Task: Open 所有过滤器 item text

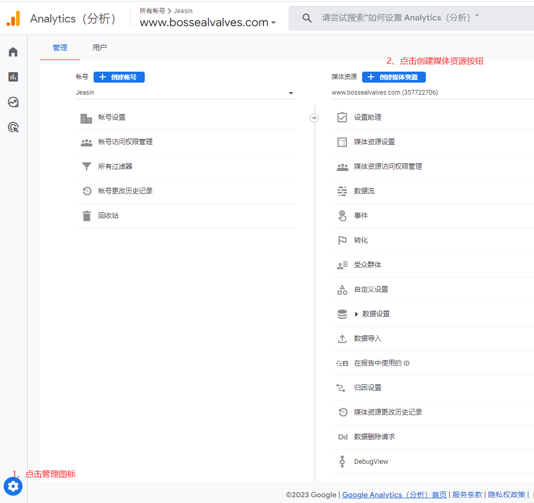Action: pos(115,167)
